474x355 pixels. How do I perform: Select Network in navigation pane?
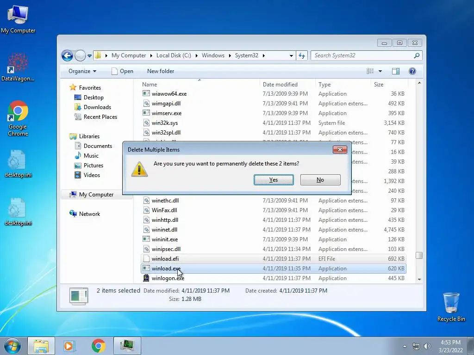89,214
